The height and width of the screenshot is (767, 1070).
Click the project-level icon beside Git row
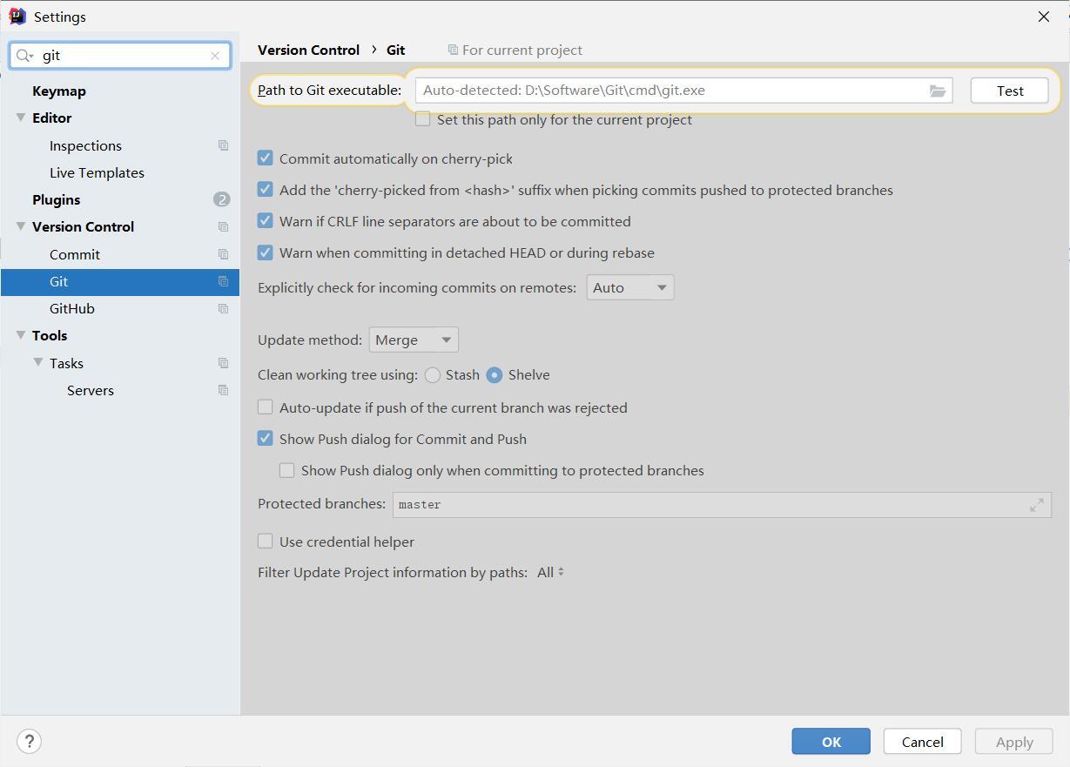pos(223,281)
